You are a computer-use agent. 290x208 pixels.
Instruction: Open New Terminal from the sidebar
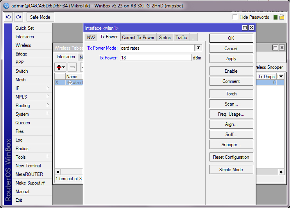point(28,166)
